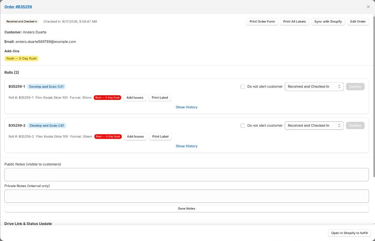Focus the Private Notes text field
This screenshot has height=241, width=375.
tap(186, 196)
